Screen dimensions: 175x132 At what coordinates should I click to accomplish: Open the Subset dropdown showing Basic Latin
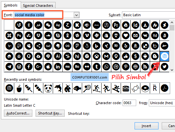tap(148, 15)
